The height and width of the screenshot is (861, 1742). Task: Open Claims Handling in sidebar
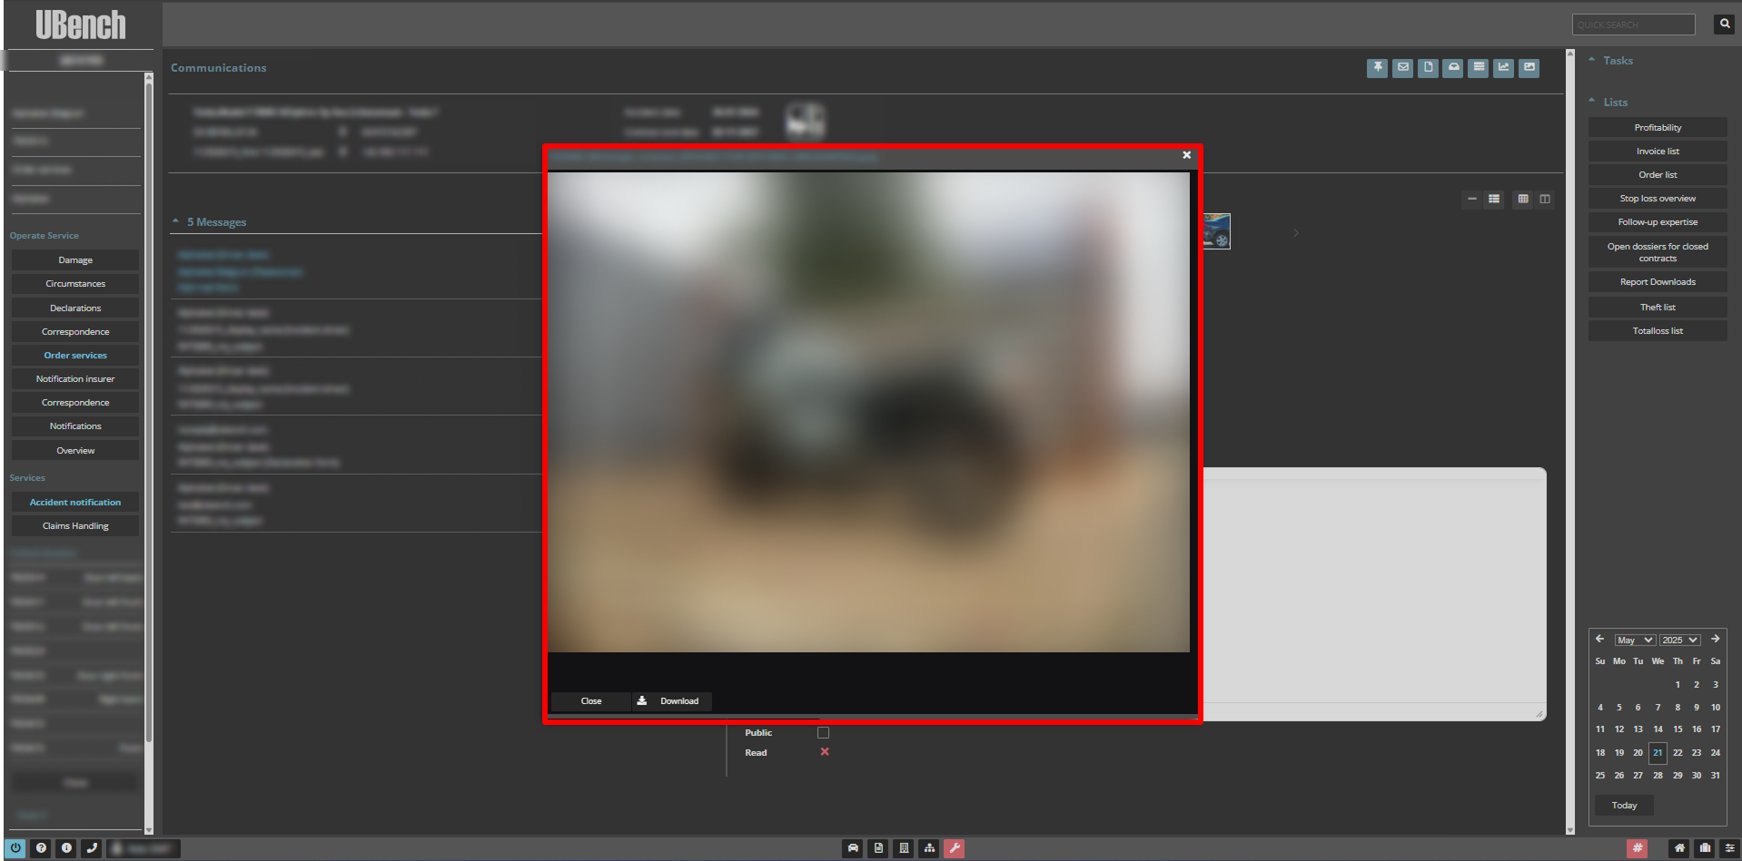[x=75, y=526]
